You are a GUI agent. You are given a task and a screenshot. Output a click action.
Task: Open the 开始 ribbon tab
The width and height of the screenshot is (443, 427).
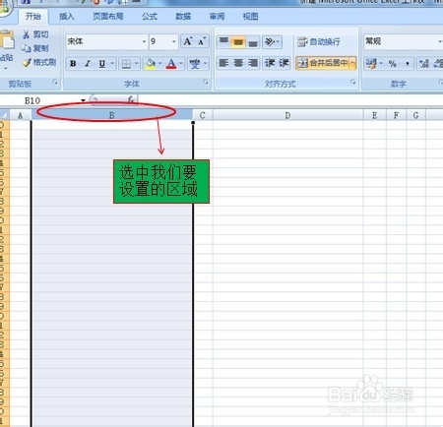click(x=33, y=17)
